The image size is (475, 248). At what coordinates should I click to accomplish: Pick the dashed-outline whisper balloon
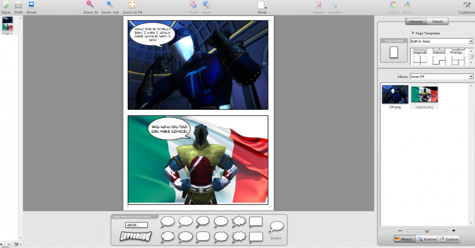185,222
